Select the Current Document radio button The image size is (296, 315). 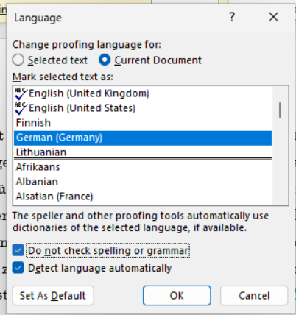point(105,60)
